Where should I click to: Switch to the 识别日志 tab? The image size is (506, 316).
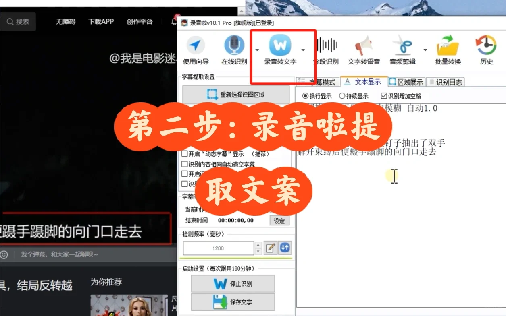(x=445, y=82)
